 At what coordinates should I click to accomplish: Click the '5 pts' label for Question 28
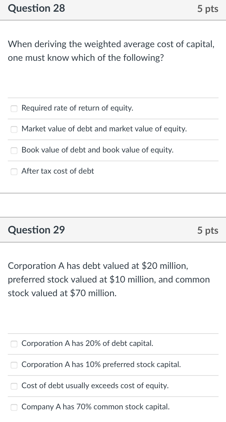tap(208, 9)
